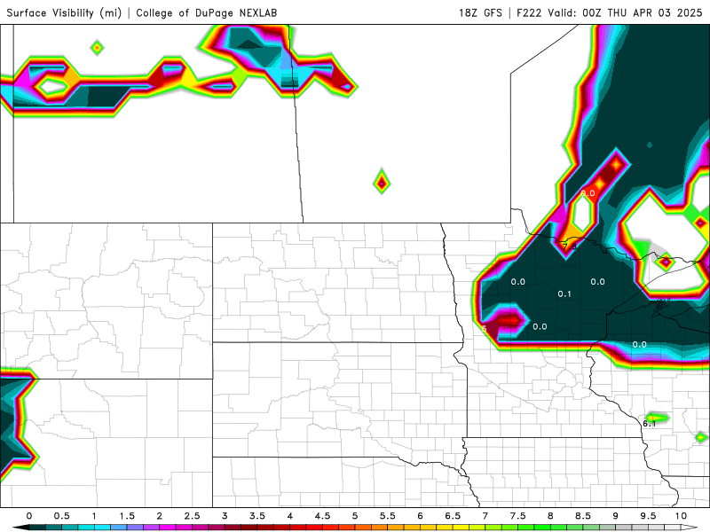The width and height of the screenshot is (710, 532).
Task: Click the "8.5" label on the color scale
Action: (x=583, y=516)
